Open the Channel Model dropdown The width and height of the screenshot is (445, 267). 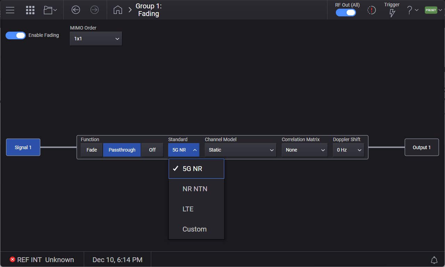(240, 150)
